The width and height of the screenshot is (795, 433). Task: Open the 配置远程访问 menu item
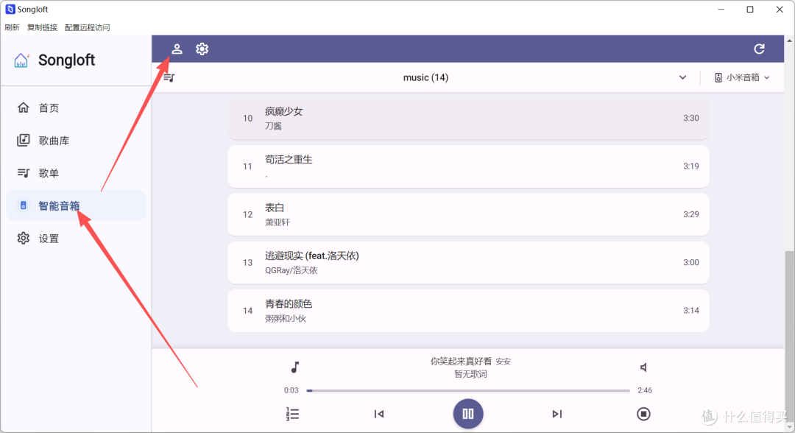click(87, 27)
